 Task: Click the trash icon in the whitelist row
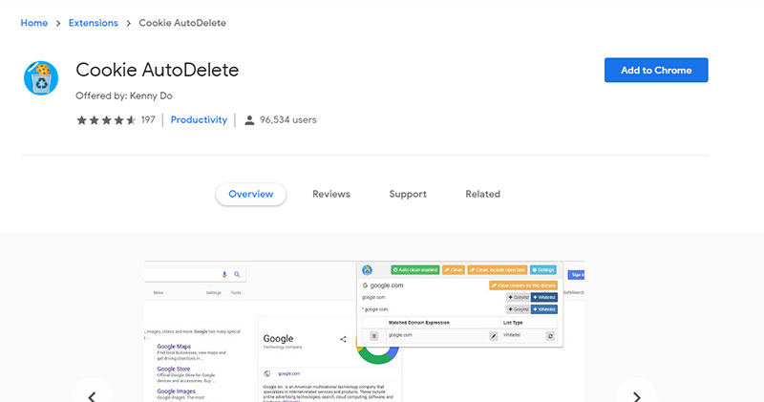373,336
